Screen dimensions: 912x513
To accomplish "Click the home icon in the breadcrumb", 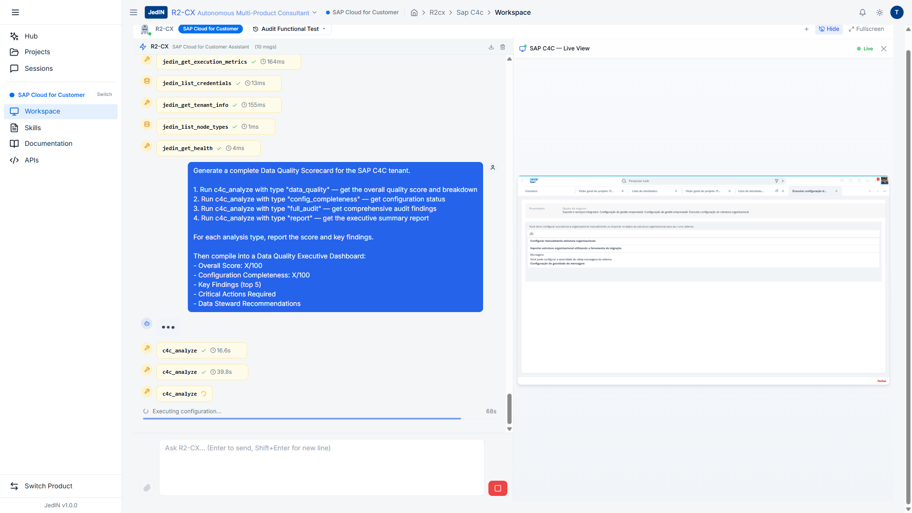I will tap(414, 13).
